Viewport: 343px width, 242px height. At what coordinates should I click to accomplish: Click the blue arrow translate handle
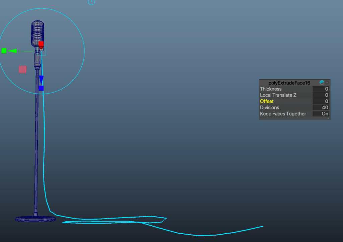41,79
